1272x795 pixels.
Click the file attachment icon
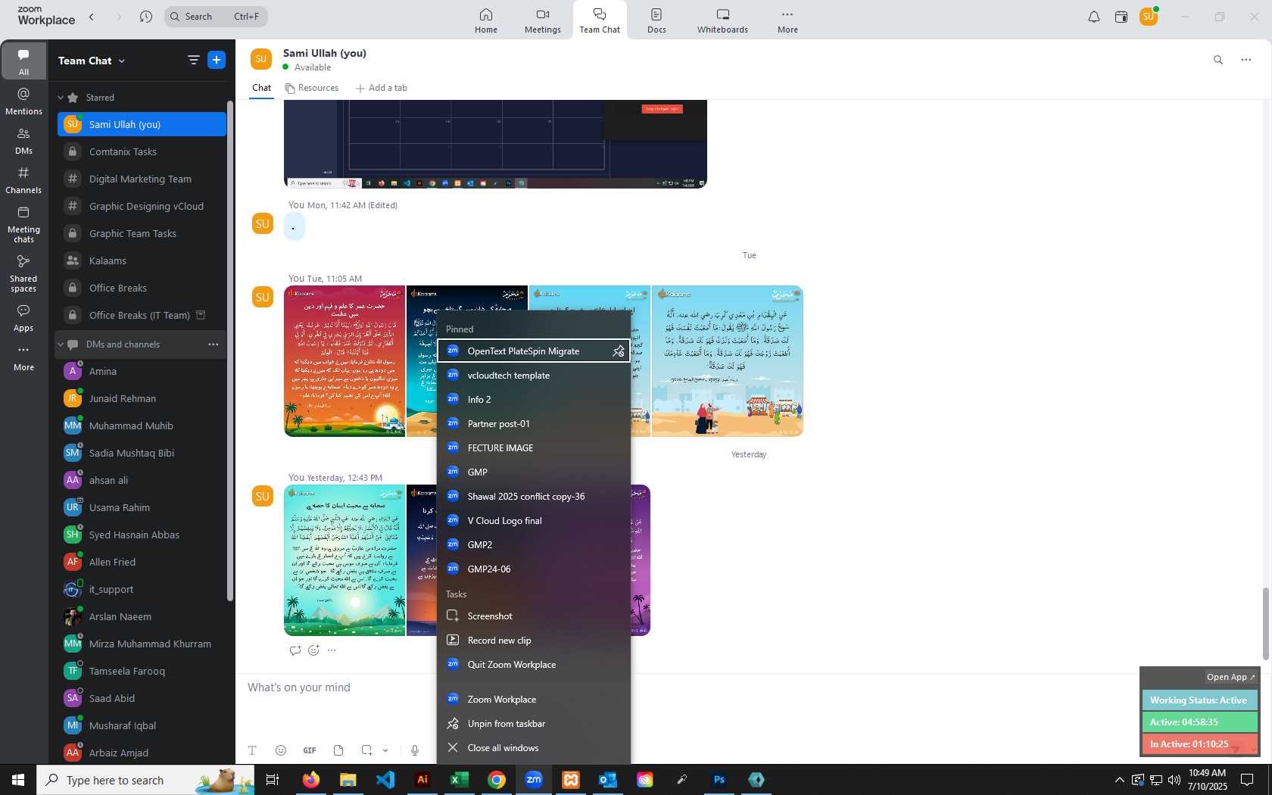click(x=338, y=750)
